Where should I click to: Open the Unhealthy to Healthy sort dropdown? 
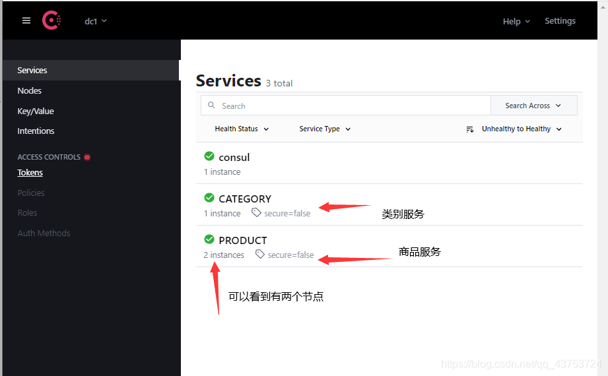(522, 129)
